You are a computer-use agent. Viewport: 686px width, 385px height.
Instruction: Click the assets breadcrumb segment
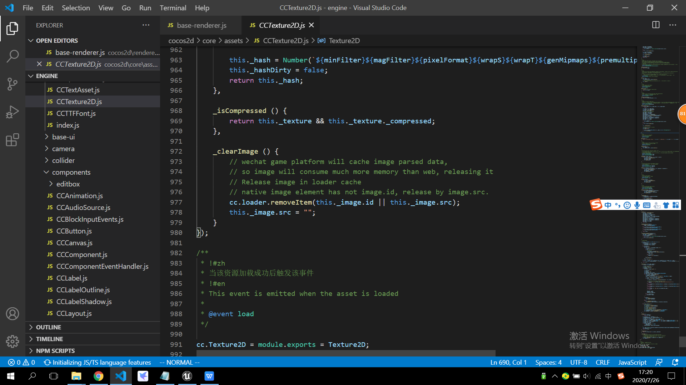233,41
